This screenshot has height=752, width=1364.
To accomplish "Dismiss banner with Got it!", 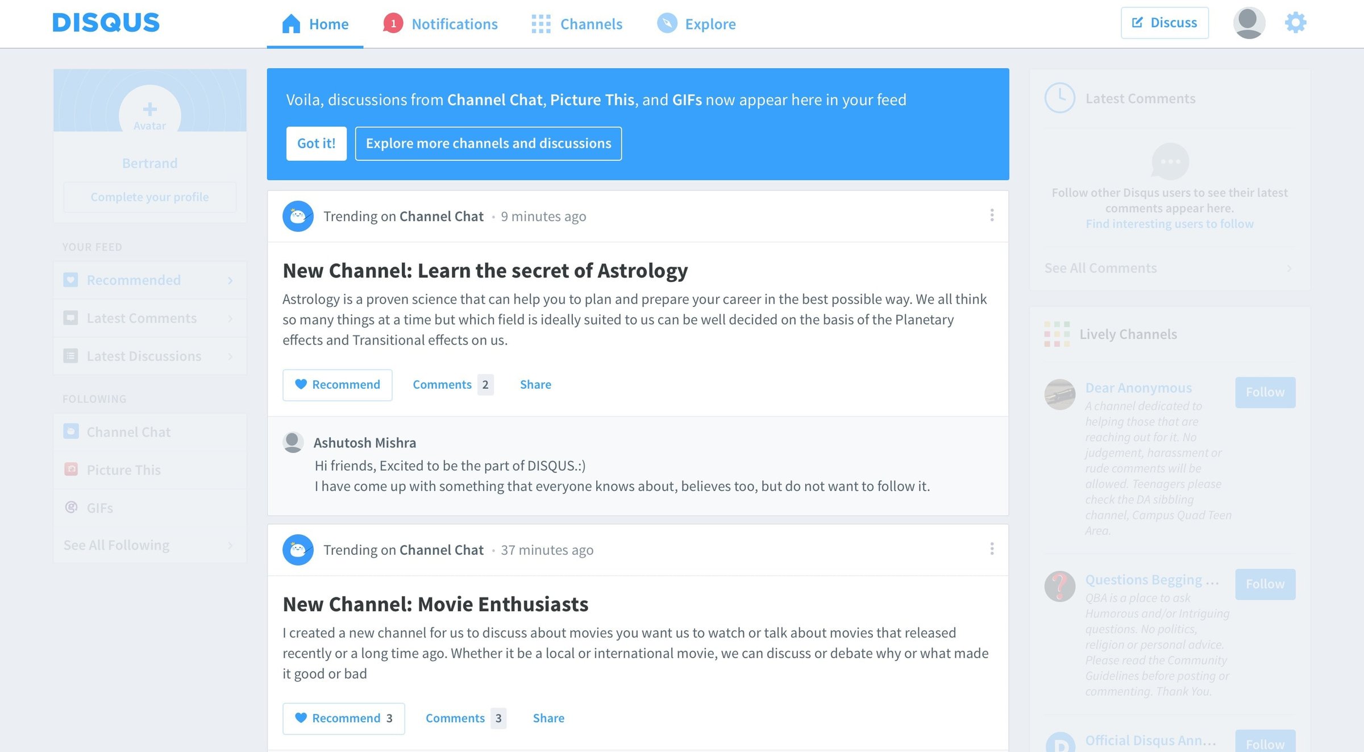I will pyautogui.click(x=316, y=143).
